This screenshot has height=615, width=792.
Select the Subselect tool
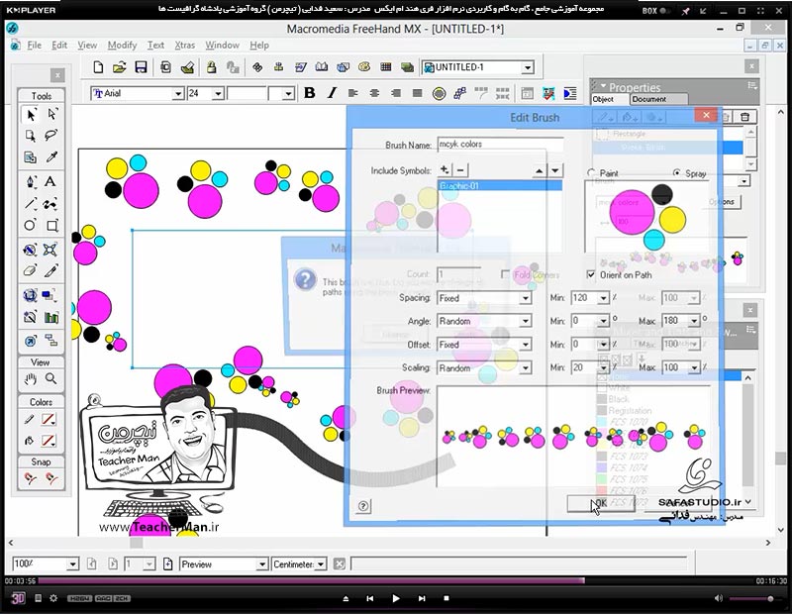[x=51, y=115]
